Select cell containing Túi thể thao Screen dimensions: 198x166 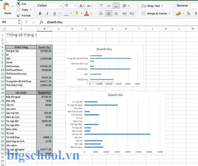point(21,137)
